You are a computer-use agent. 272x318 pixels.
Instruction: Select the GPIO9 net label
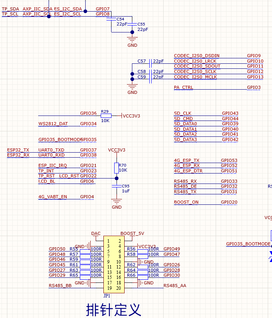254,56
